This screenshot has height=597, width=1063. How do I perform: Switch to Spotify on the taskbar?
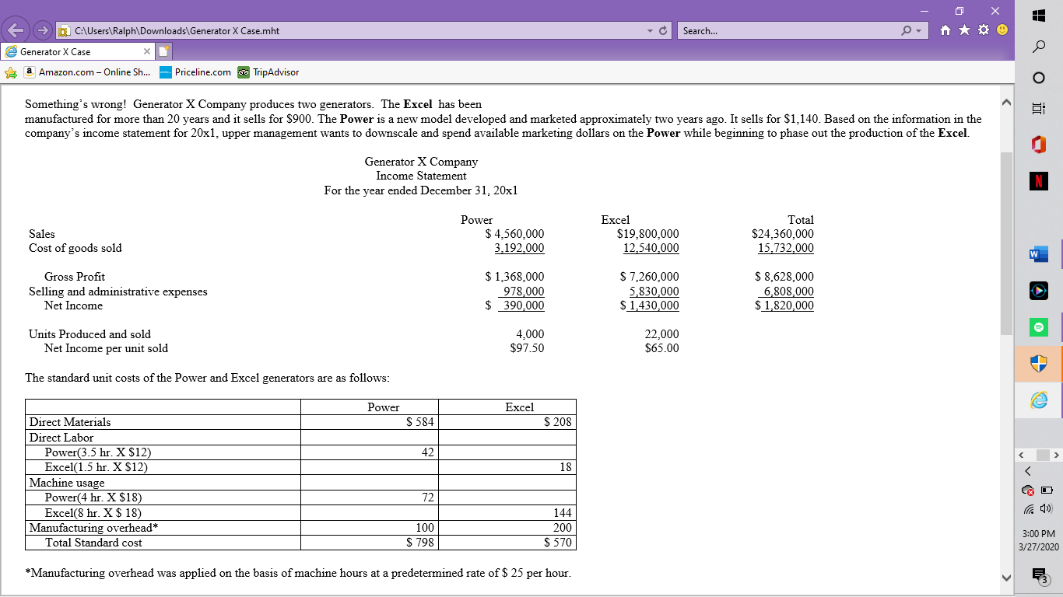tap(1039, 327)
